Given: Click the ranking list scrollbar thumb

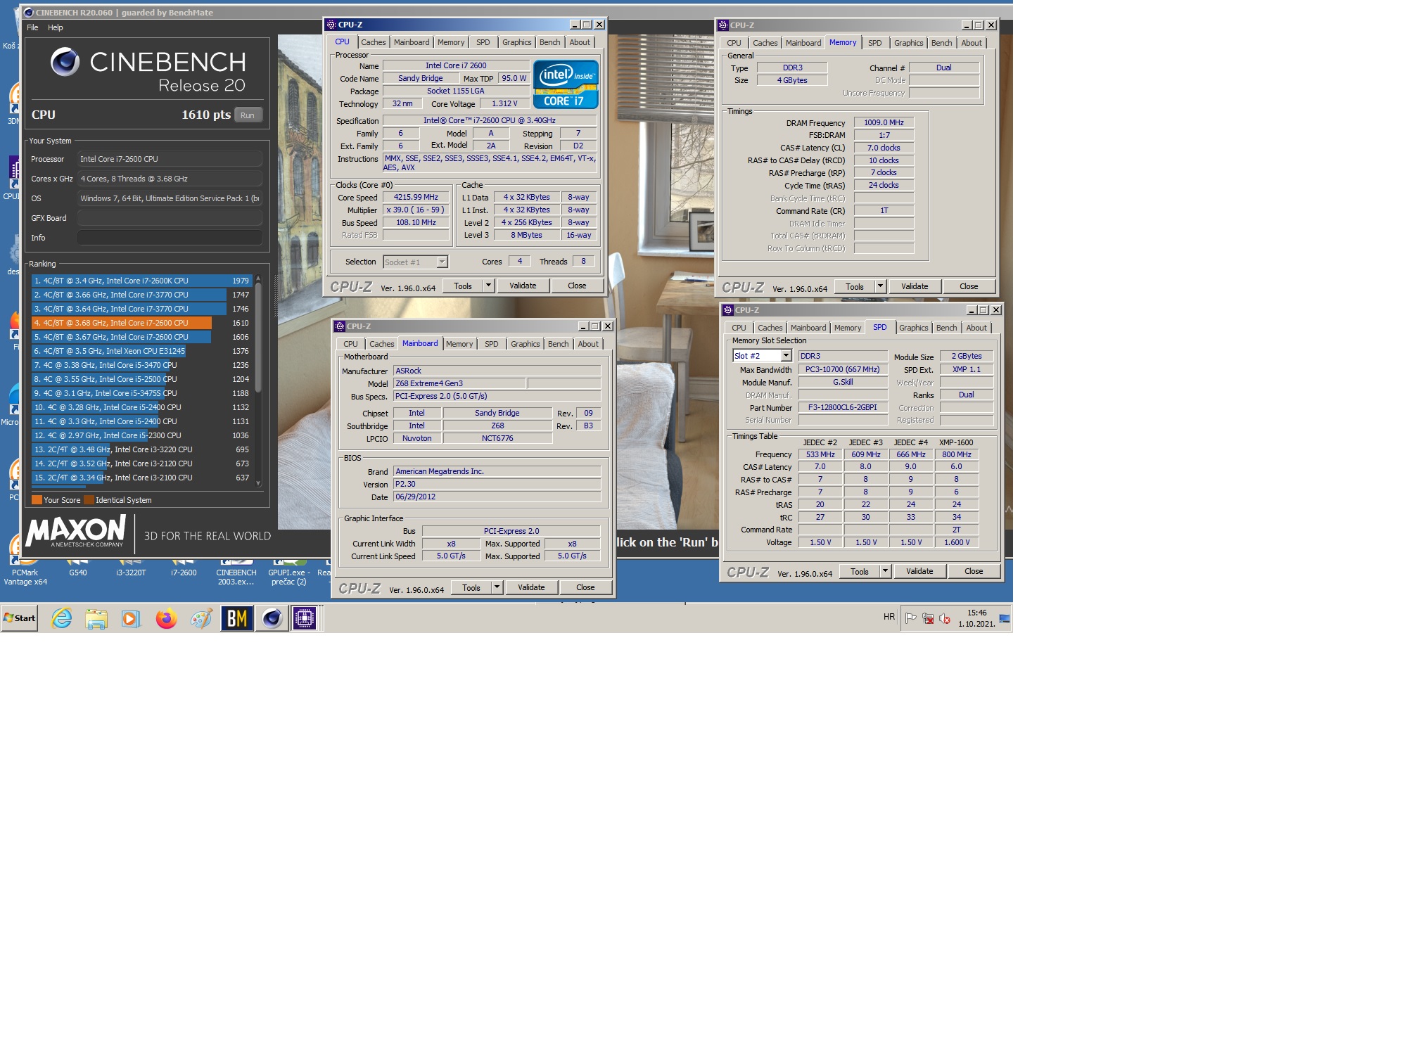Looking at the screenshot, I should pyautogui.click(x=258, y=336).
